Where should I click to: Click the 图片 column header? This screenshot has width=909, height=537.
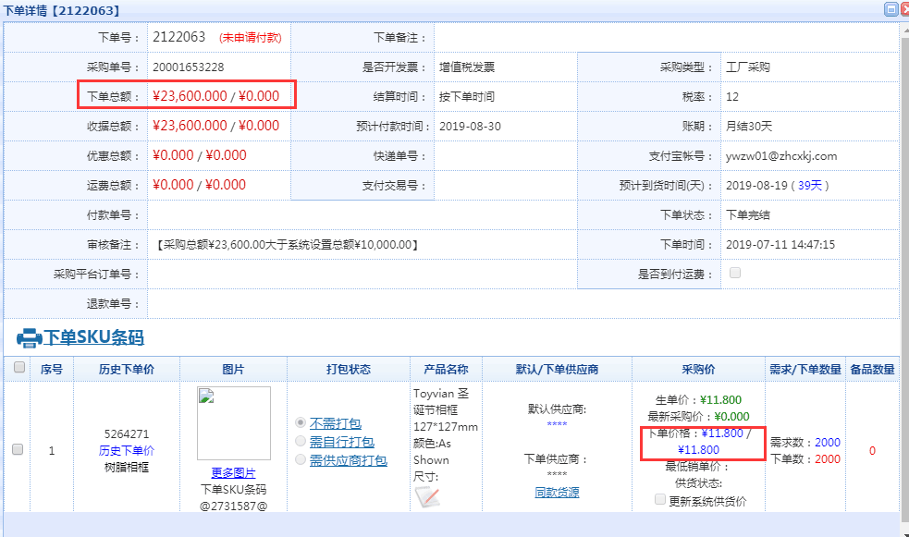pyautogui.click(x=233, y=370)
